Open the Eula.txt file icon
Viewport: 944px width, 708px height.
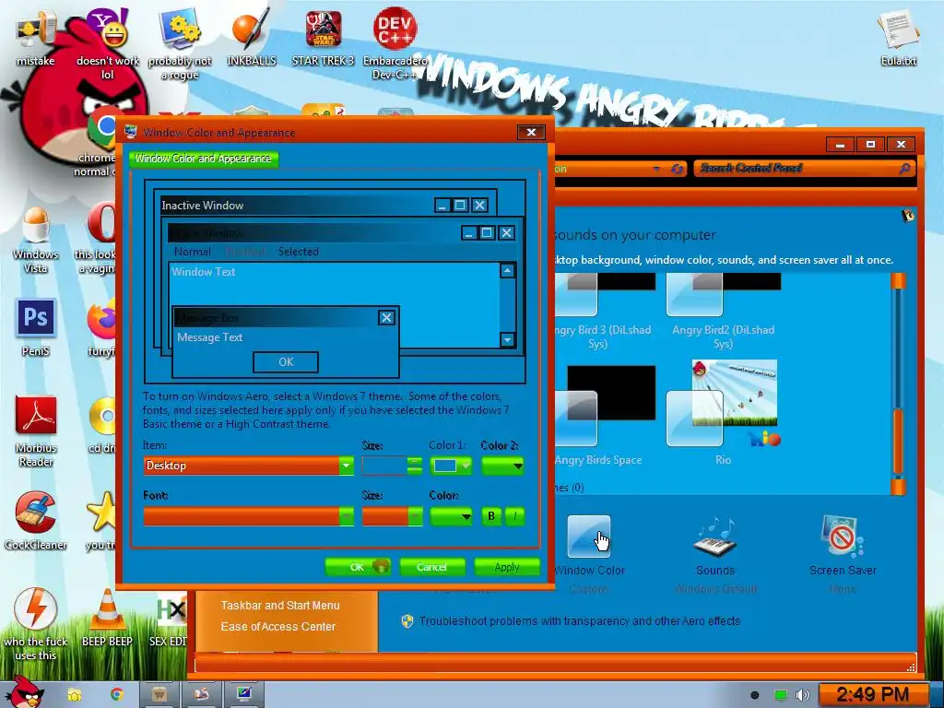tap(898, 36)
